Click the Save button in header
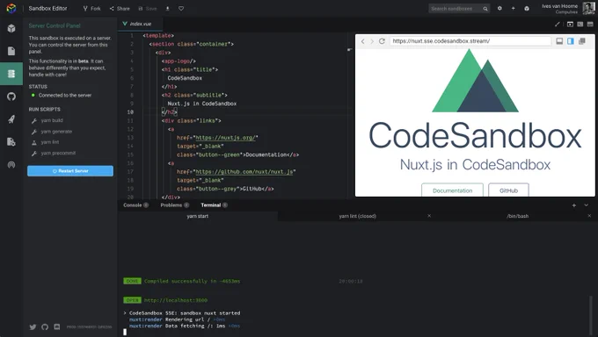 (148, 9)
